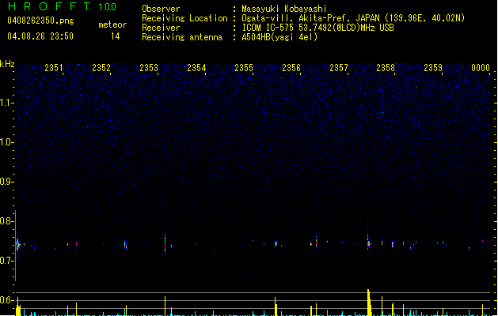Click the 'Receiver' field label
498x316 pixels.
pos(161,28)
